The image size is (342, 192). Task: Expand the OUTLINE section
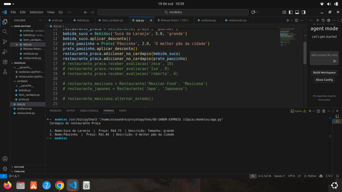coord(19,167)
